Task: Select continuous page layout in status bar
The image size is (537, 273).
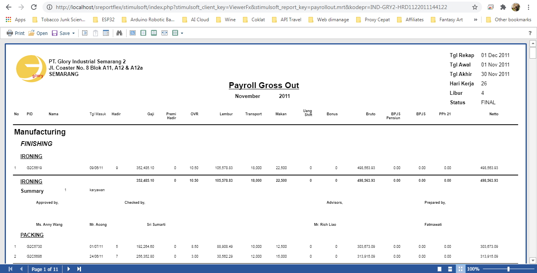Action: (450, 269)
